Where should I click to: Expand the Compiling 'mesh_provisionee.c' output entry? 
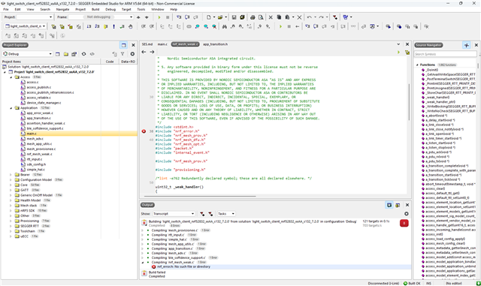coord(142,230)
